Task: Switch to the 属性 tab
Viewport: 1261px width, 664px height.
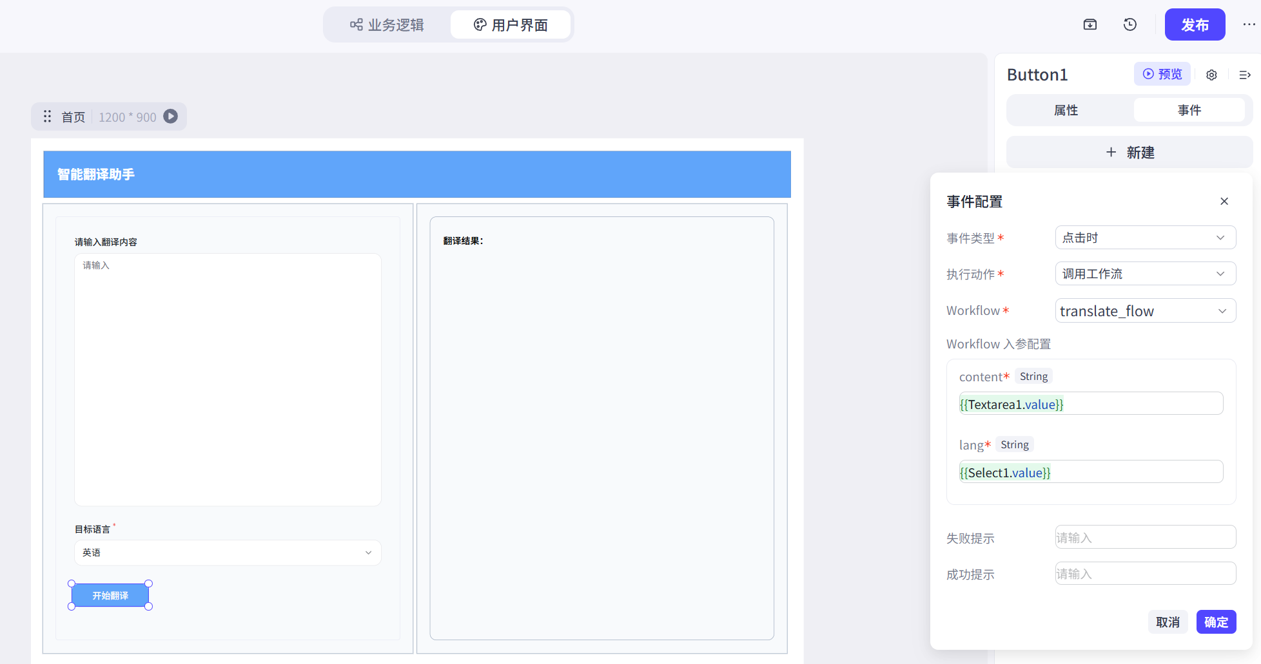Action: (1066, 110)
